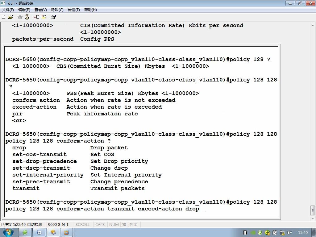
Task: Click the 'packets-per-second' option text
Action: tap(43, 39)
